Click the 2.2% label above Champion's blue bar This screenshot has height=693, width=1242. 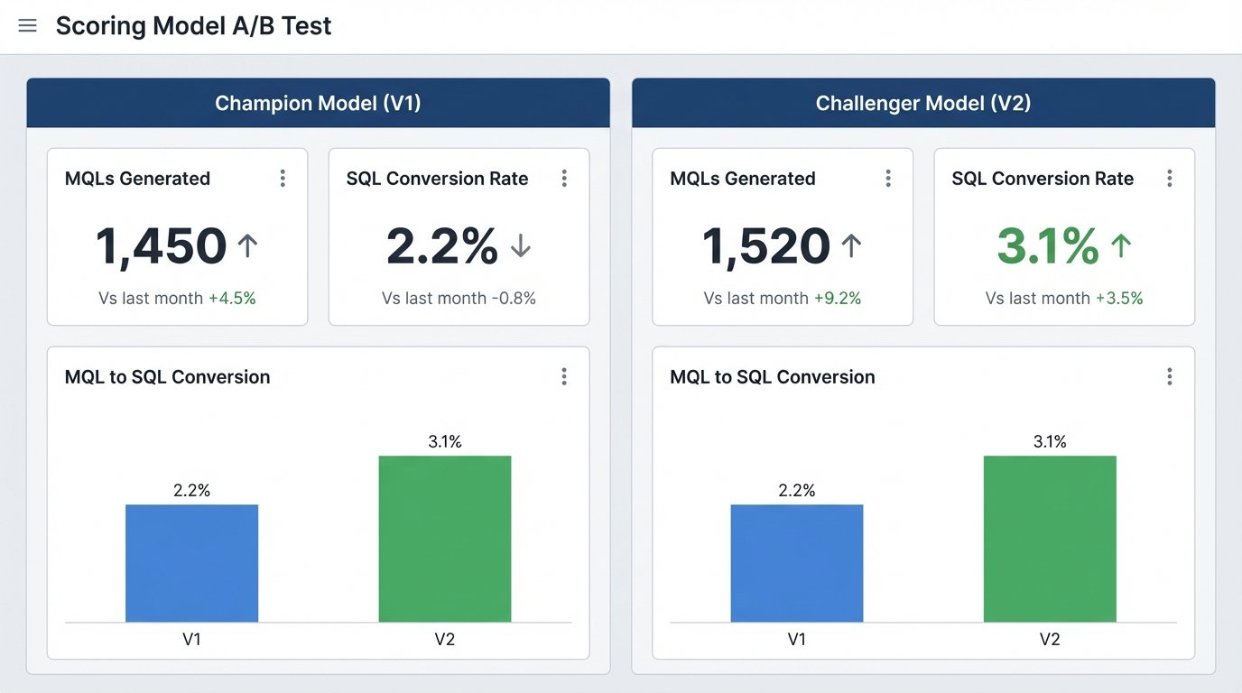coord(191,490)
